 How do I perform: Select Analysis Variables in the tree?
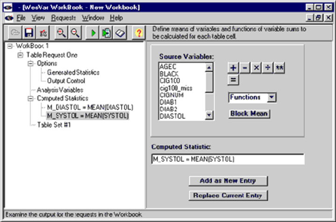pos(60,90)
